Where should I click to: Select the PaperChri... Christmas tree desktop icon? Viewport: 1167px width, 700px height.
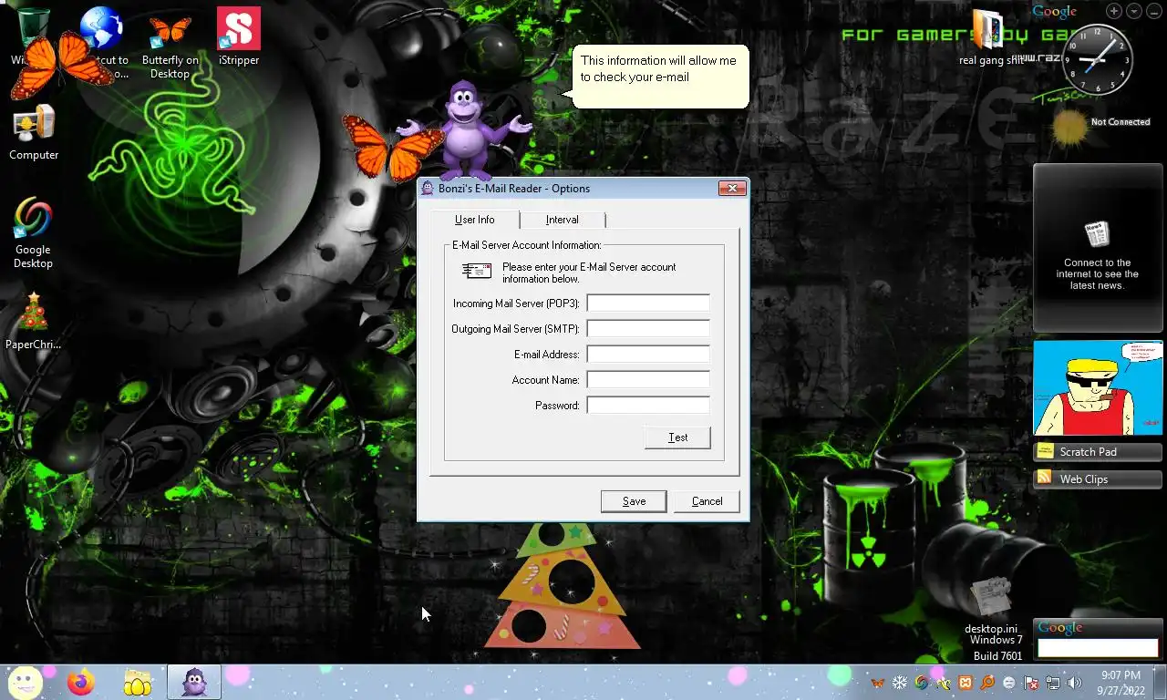point(34,321)
